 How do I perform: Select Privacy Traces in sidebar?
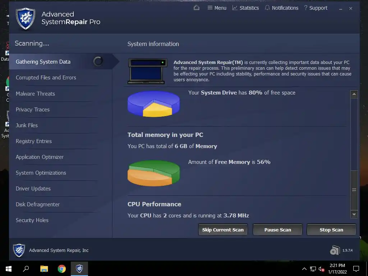click(33, 110)
